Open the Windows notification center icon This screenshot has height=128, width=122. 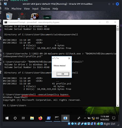(114, 118)
